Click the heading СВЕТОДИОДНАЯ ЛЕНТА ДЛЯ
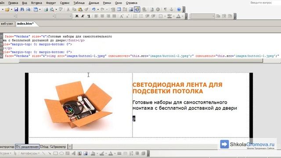The height and width of the screenshot is (158, 281). click(177, 85)
